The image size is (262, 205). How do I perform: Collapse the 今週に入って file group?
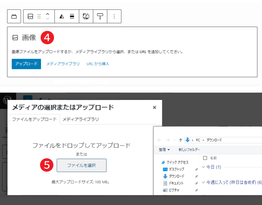tap(204, 182)
